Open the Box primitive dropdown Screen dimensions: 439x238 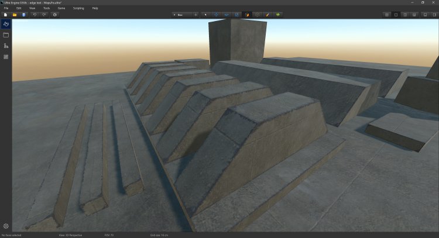(182, 15)
